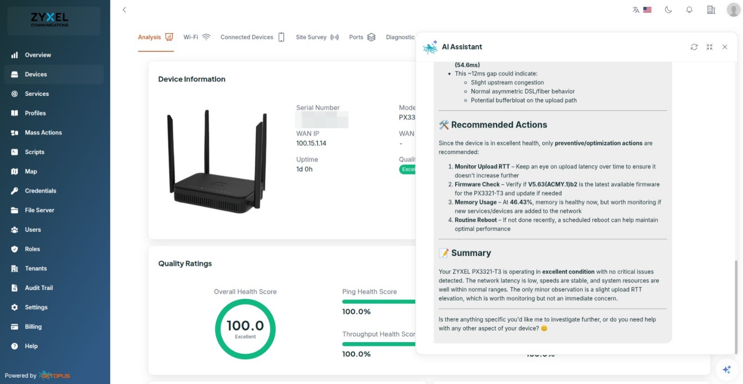The width and height of the screenshot is (743, 384).
Task: Click the Serial Number label
Action: [x=318, y=107]
